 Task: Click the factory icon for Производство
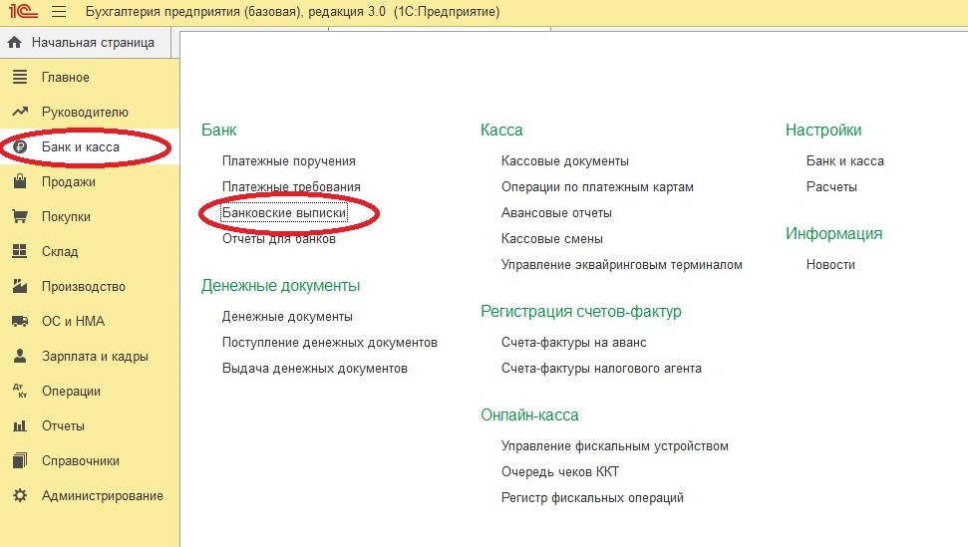(19, 287)
